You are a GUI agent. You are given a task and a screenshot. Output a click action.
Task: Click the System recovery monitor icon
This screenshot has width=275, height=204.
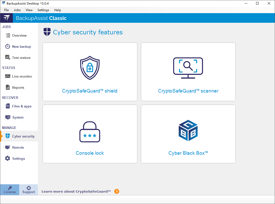pyautogui.click(x=8, y=117)
